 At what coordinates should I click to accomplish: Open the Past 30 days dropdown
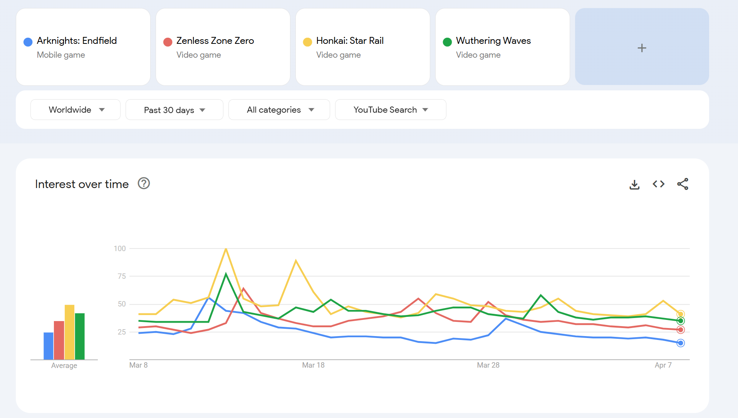pyautogui.click(x=174, y=110)
